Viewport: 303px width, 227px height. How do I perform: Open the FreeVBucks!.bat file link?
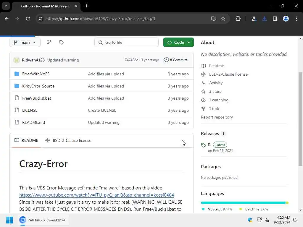click(x=36, y=98)
